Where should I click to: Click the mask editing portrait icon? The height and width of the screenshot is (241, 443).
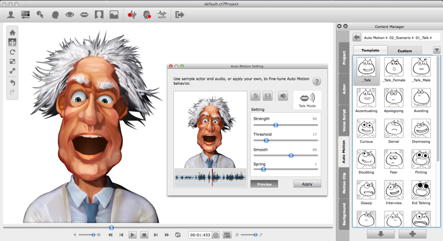pos(99,15)
